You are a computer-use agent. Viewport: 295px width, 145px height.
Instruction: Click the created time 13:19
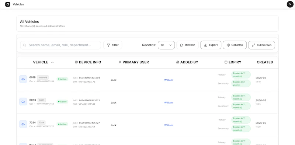point(258,82)
